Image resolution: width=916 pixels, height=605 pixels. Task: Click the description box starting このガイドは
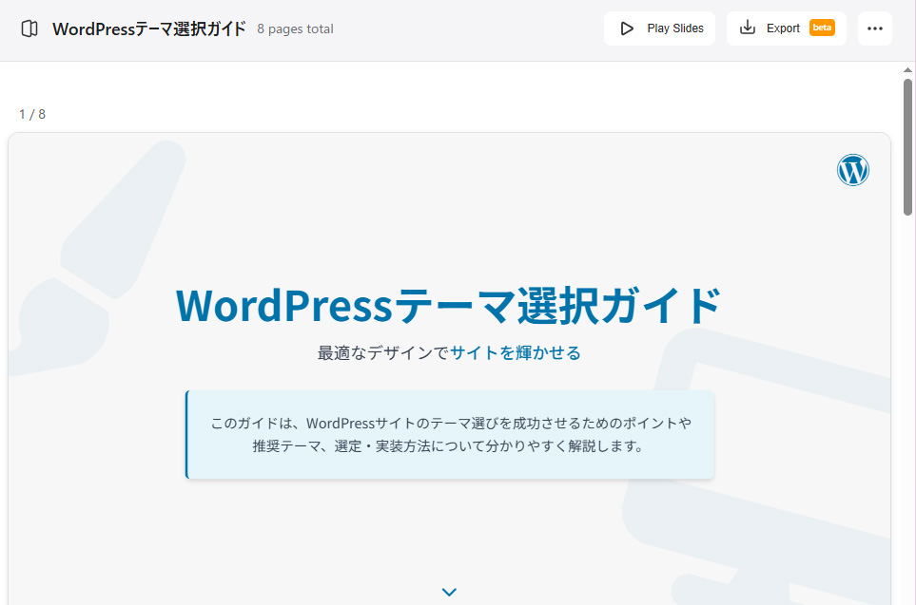(x=450, y=435)
